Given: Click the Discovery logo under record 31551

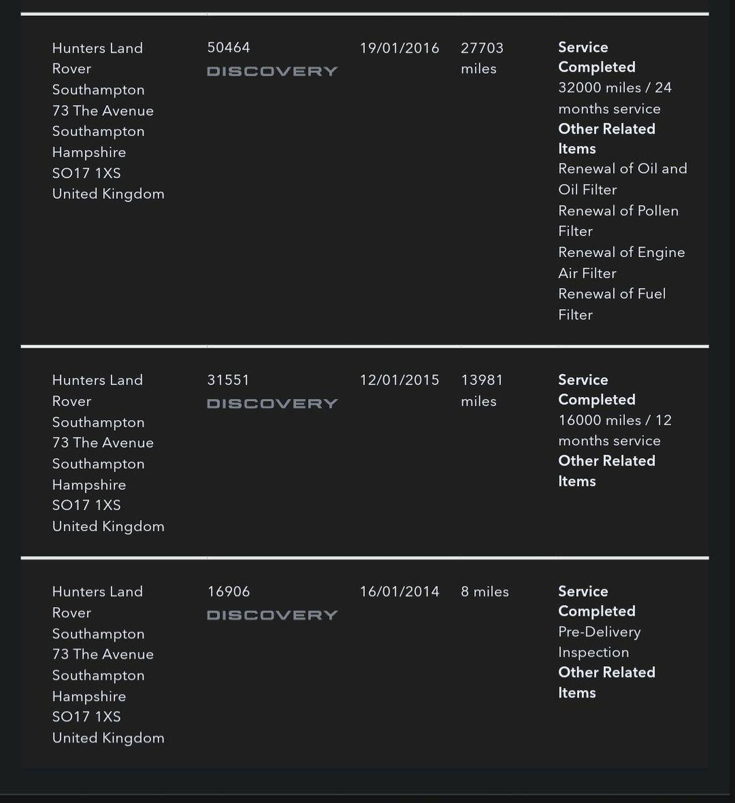Looking at the screenshot, I should 272,404.
